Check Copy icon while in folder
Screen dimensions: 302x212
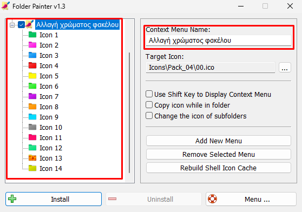[x=149, y=105]
